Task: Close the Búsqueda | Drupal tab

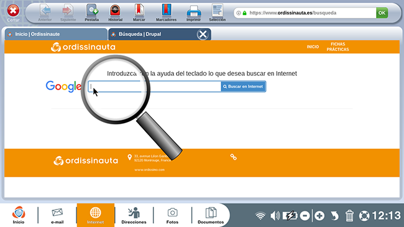Action: [203, 34]
